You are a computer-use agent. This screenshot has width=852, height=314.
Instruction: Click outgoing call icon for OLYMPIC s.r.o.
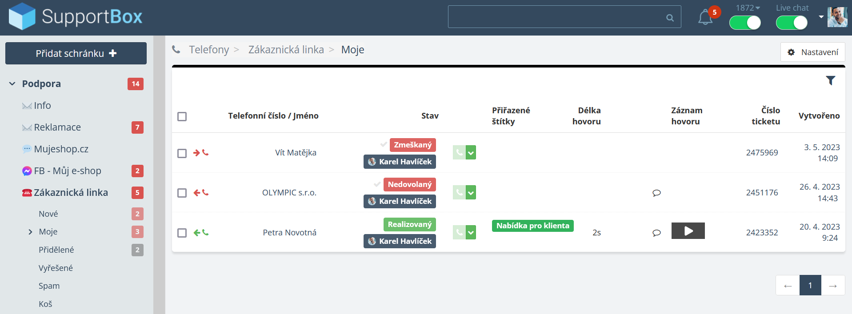click(x=201, y=192)
